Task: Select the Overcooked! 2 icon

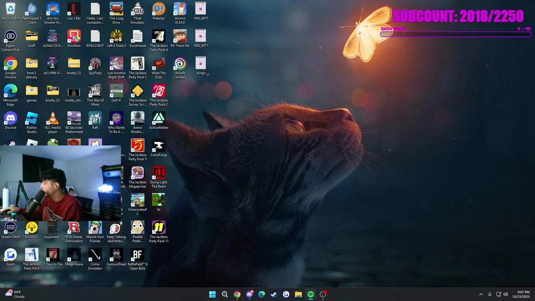Action: [x=138, y=204]
